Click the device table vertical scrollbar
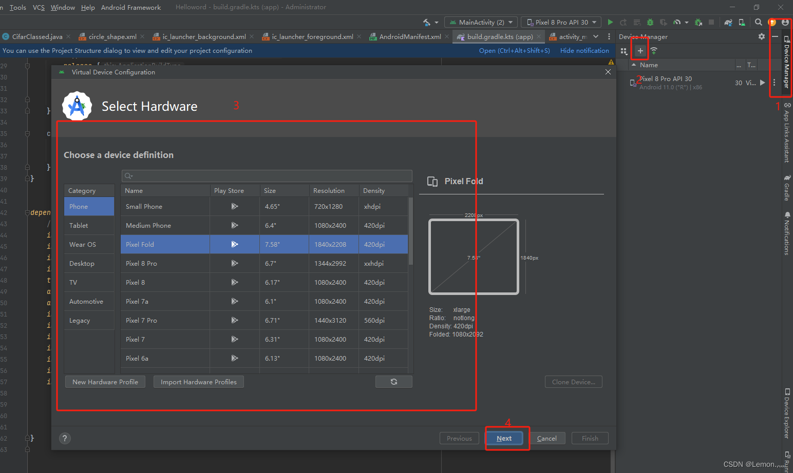This screenshot has height=473, width=793. [410, 231]
